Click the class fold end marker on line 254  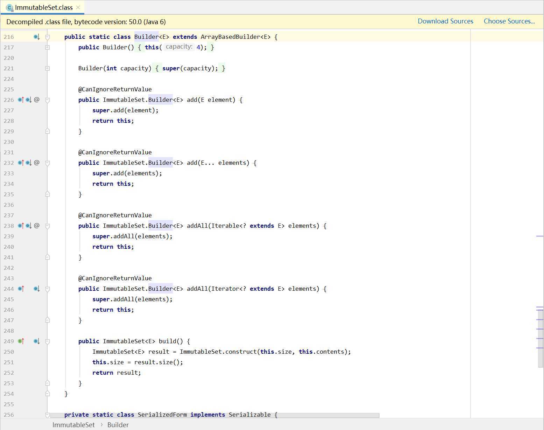(x=48, y=394)
